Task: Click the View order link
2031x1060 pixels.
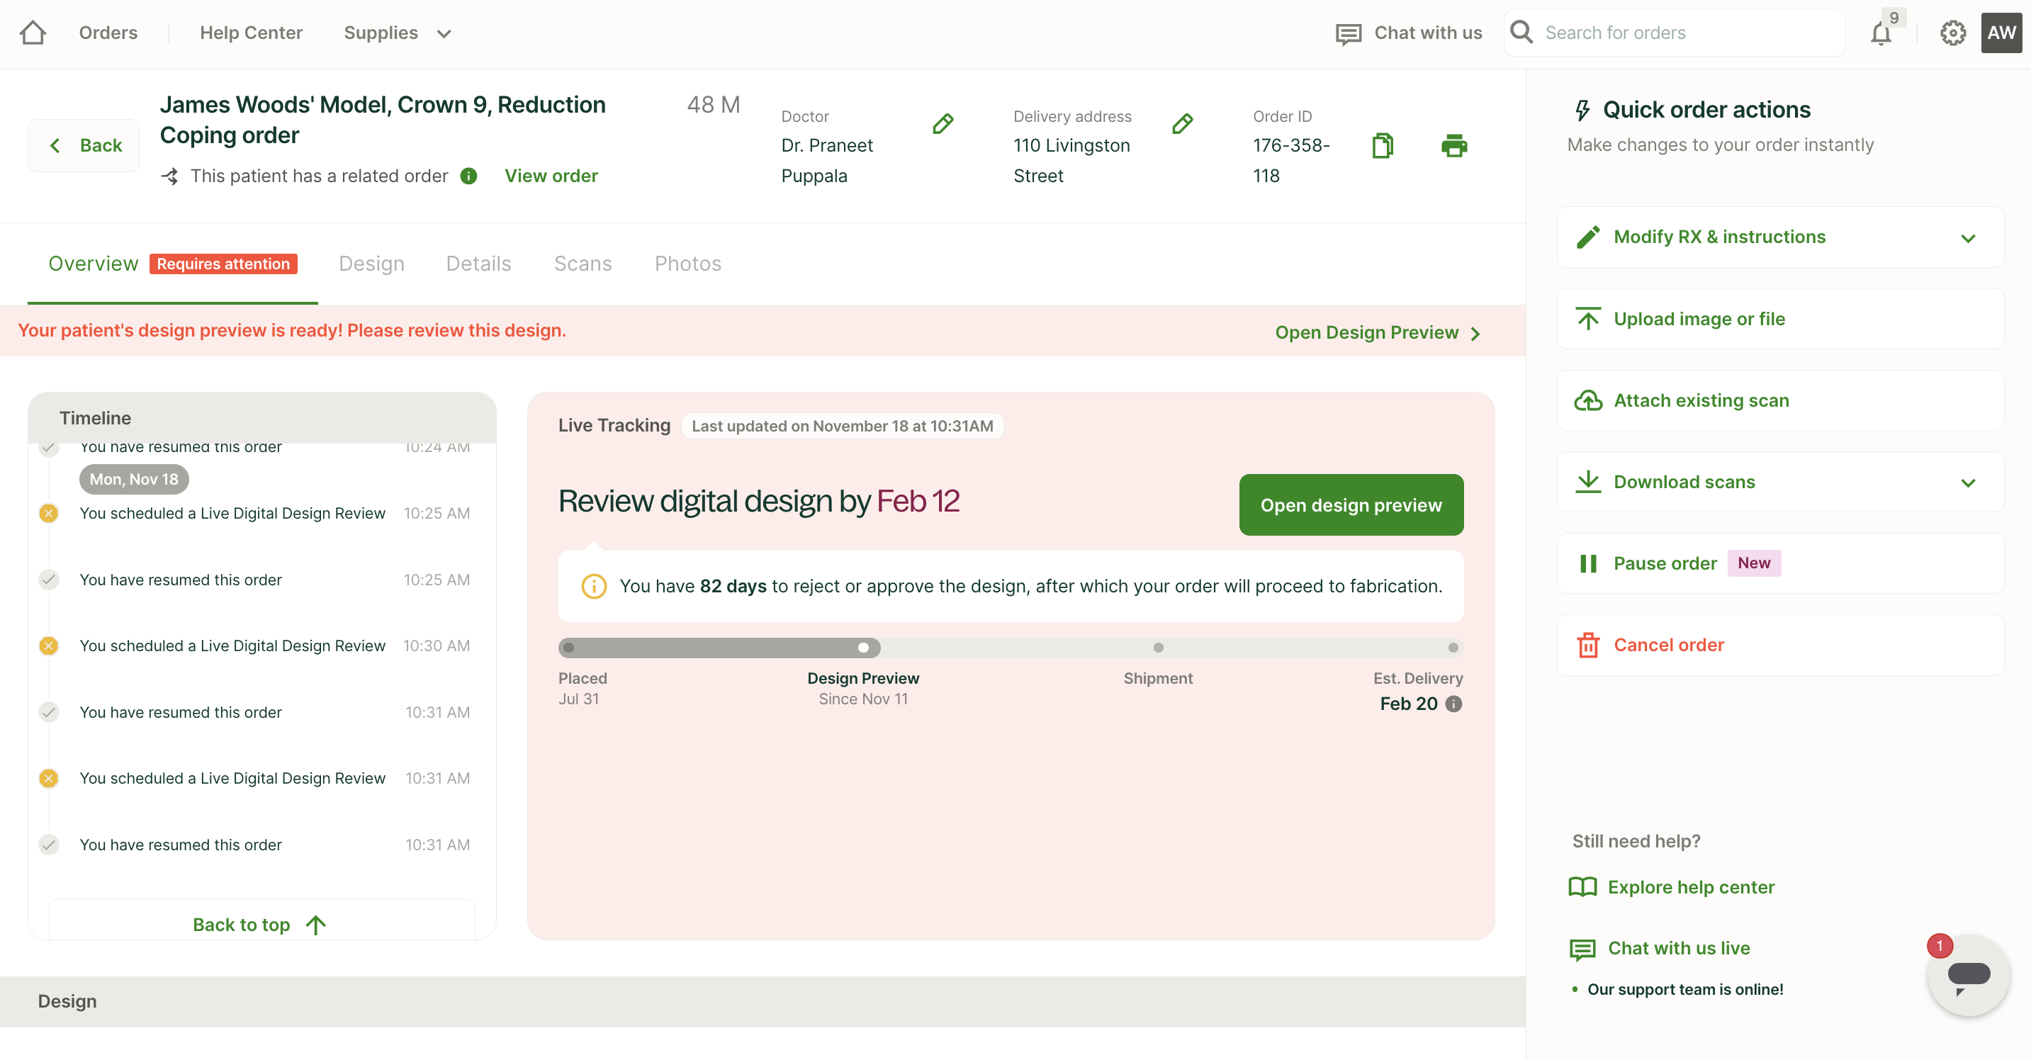Action: [551, 176]
